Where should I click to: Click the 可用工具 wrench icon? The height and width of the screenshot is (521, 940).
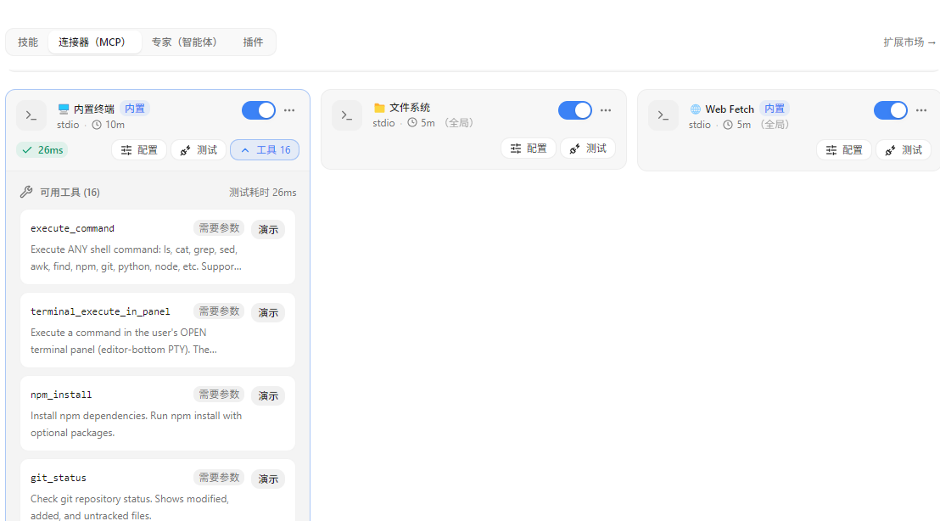[x=25, y=192]
